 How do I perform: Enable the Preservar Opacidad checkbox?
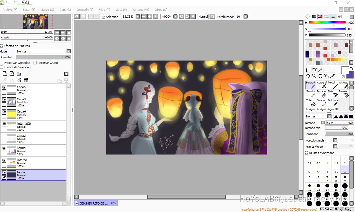(x=2, y=63)
